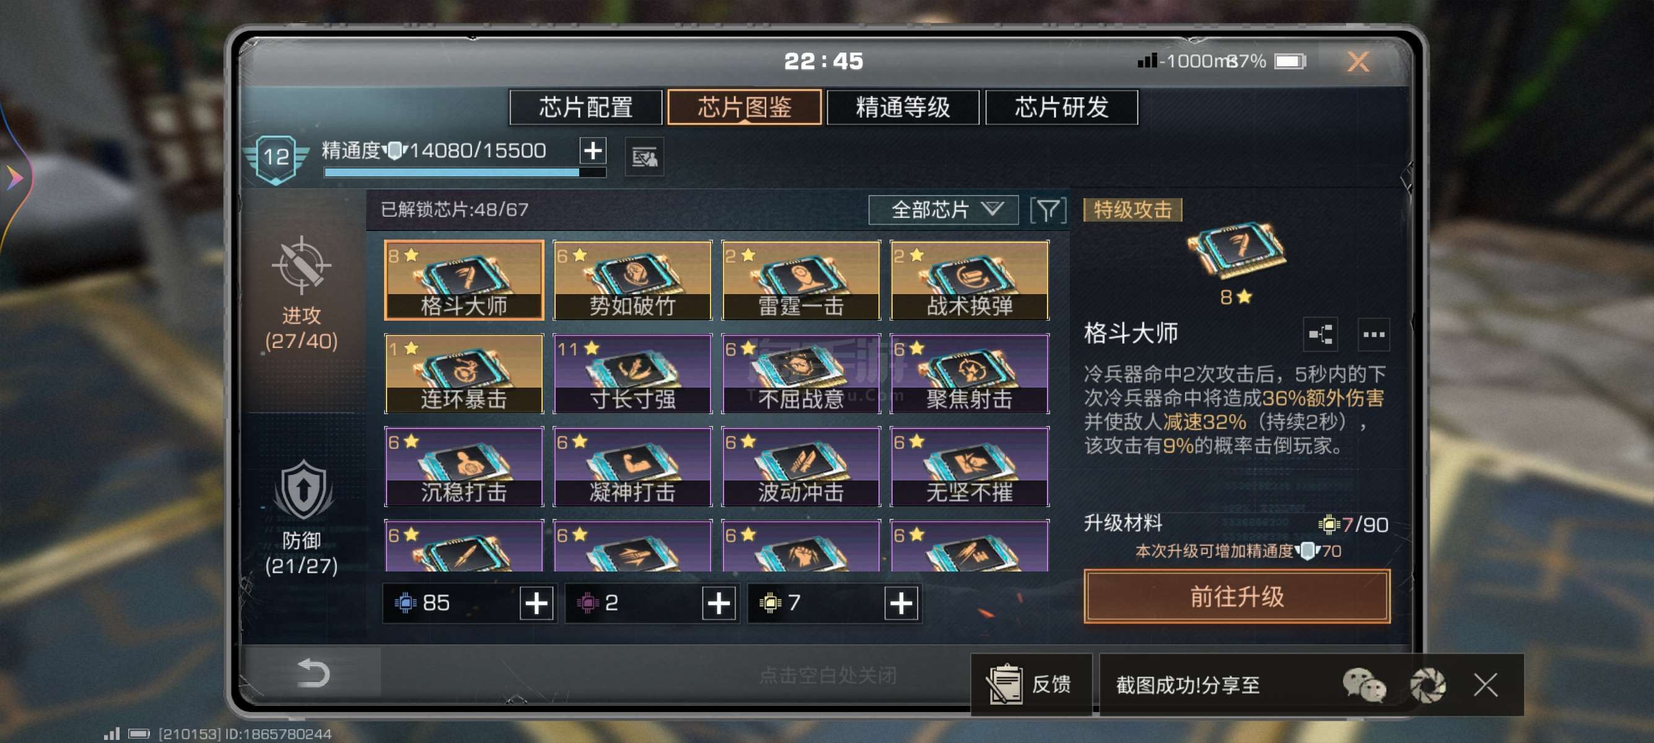Open the mastery info card icon
This screenshot has height=743, width=1654.
644,157
